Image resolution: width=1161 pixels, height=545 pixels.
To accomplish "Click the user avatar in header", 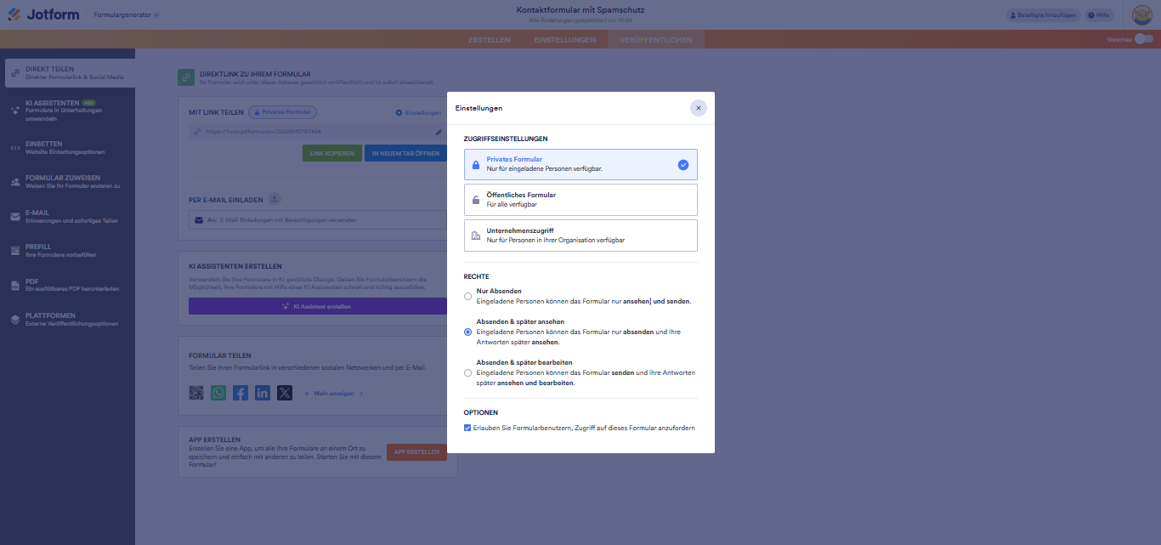I will point(1141,14).
